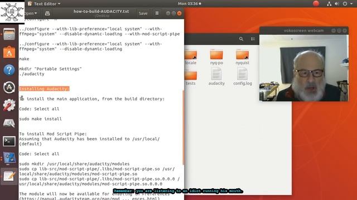Click the 'sudo make install' line
Image resolution: width=357 pixels, height=200 pixels.
click(40, 119)
